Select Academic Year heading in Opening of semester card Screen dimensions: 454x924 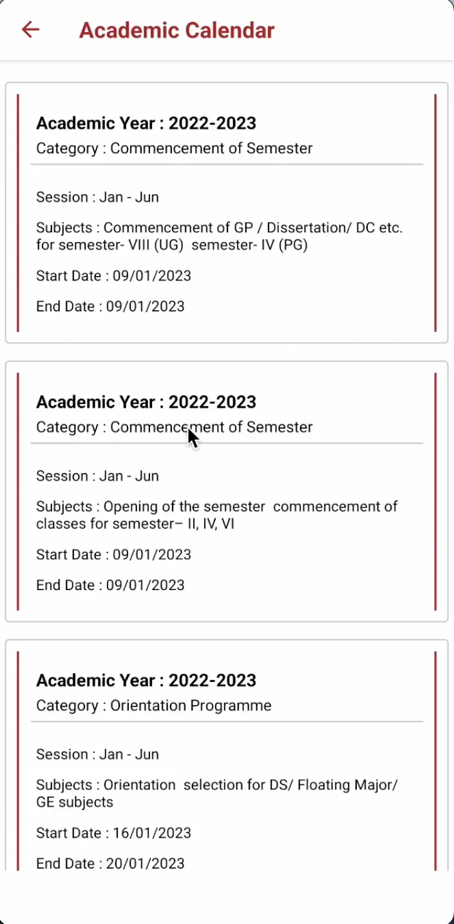pos(146,402)
